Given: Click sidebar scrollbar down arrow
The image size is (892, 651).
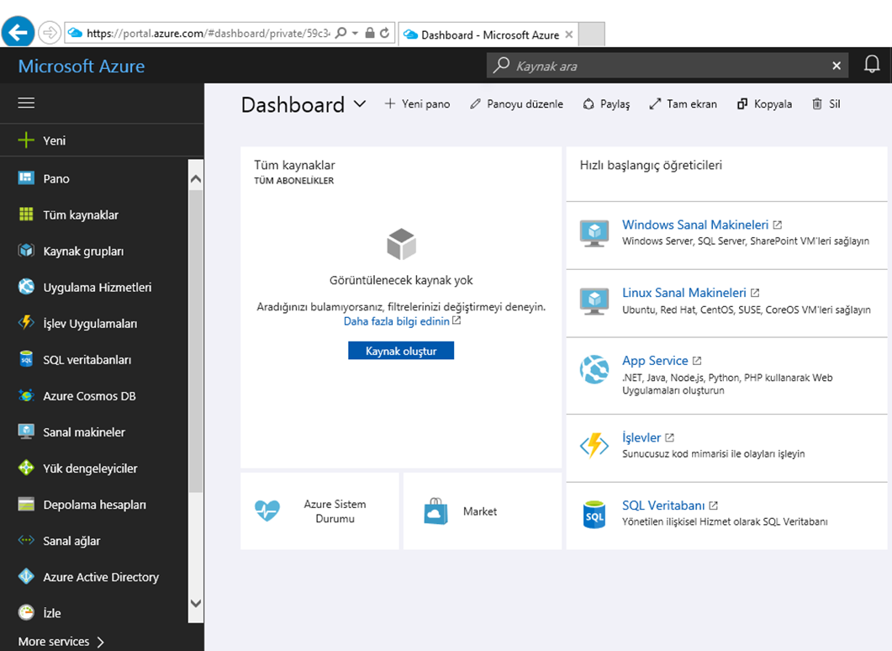Looking at the screenshot, I should click(196, 603).
